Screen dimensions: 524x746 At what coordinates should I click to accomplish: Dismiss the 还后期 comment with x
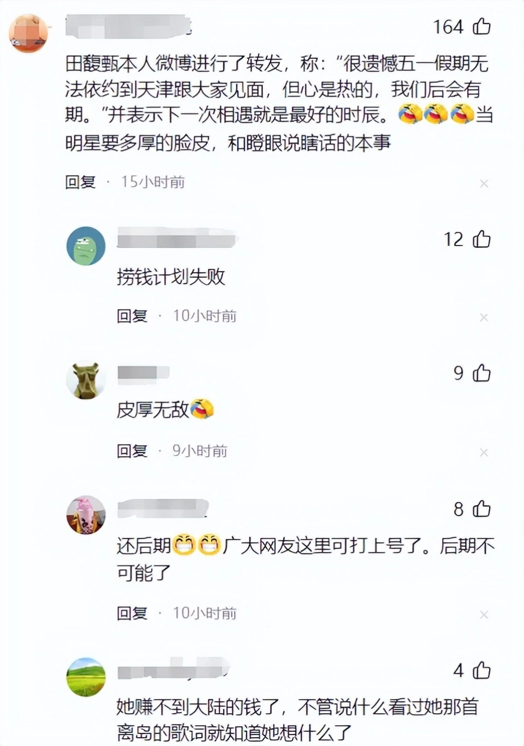tap(484, 614)
